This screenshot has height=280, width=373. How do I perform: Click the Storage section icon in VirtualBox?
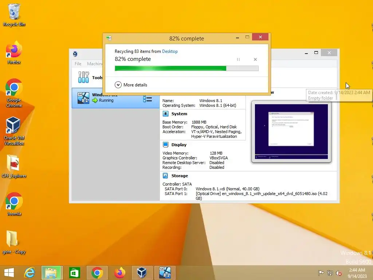(x=165, y=176)
